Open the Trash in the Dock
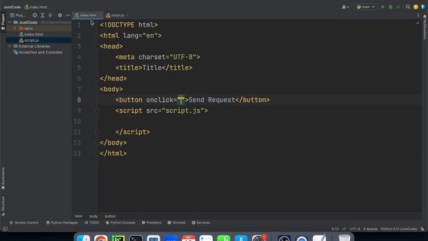Viewport: 428px width, 241px height. point(344,238)
